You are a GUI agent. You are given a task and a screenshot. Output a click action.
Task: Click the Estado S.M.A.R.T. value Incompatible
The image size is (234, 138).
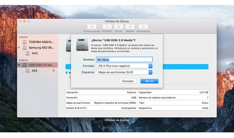coord(128,108)
